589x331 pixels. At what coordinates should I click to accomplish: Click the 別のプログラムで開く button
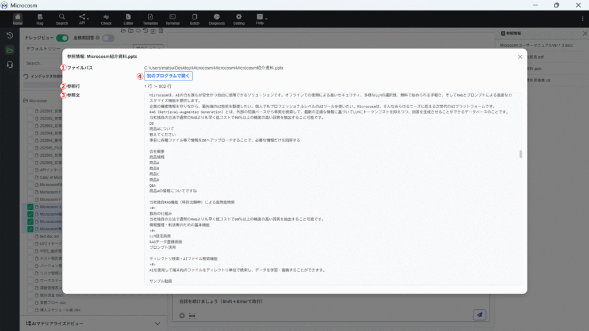coord(168,76)
